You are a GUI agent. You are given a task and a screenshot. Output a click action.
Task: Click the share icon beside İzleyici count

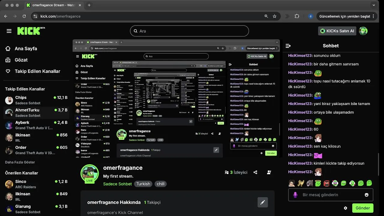(x=255, y=172)
